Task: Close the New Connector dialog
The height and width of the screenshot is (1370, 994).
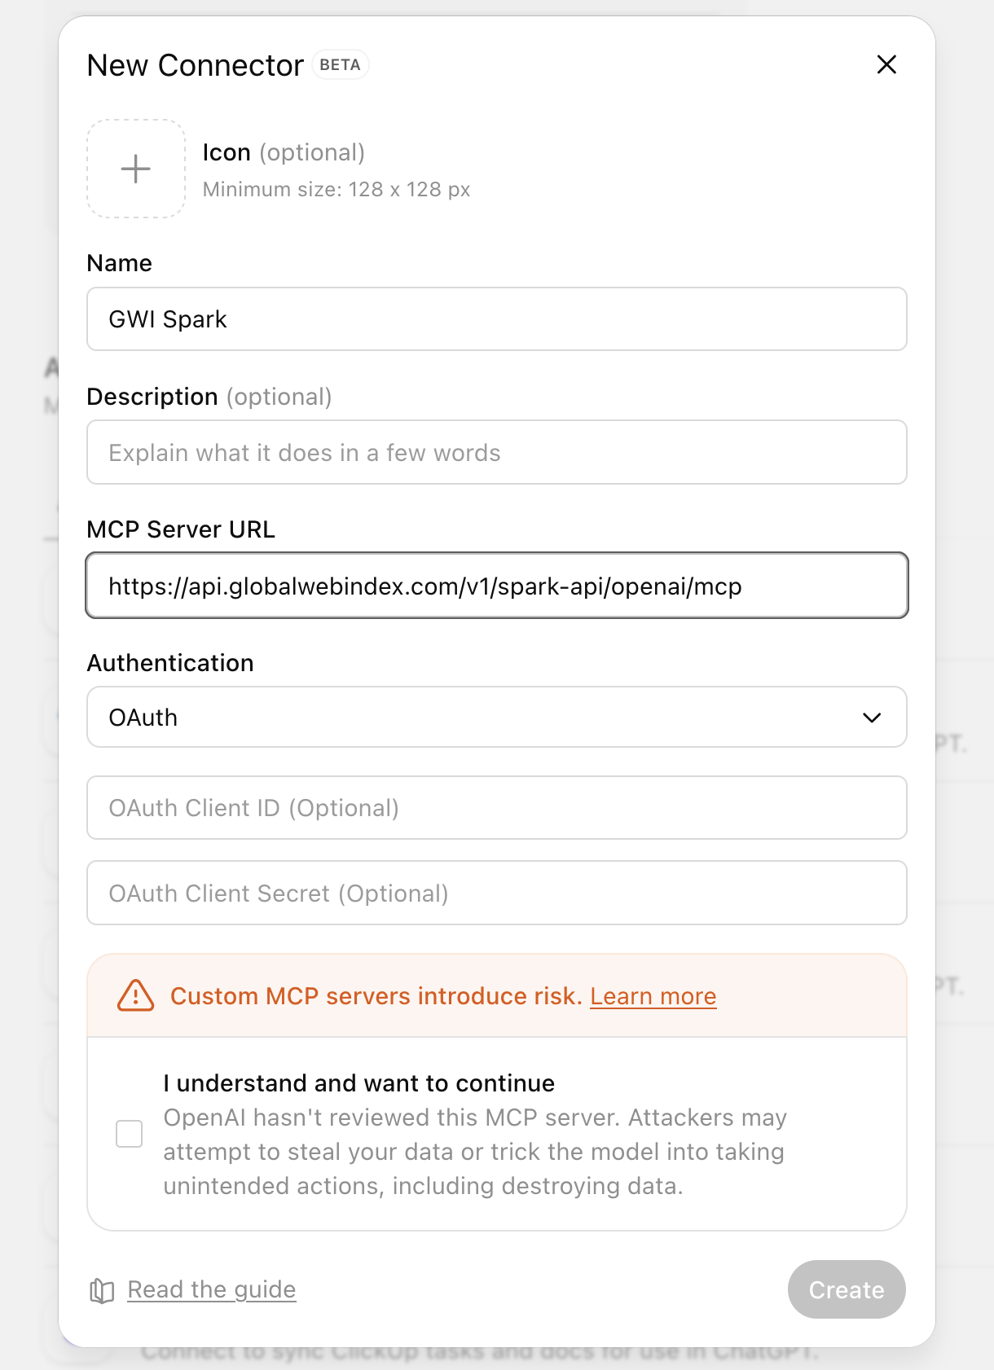Action: point(886,64)
